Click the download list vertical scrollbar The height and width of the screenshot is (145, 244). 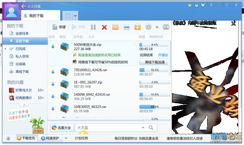click(170, 58)
